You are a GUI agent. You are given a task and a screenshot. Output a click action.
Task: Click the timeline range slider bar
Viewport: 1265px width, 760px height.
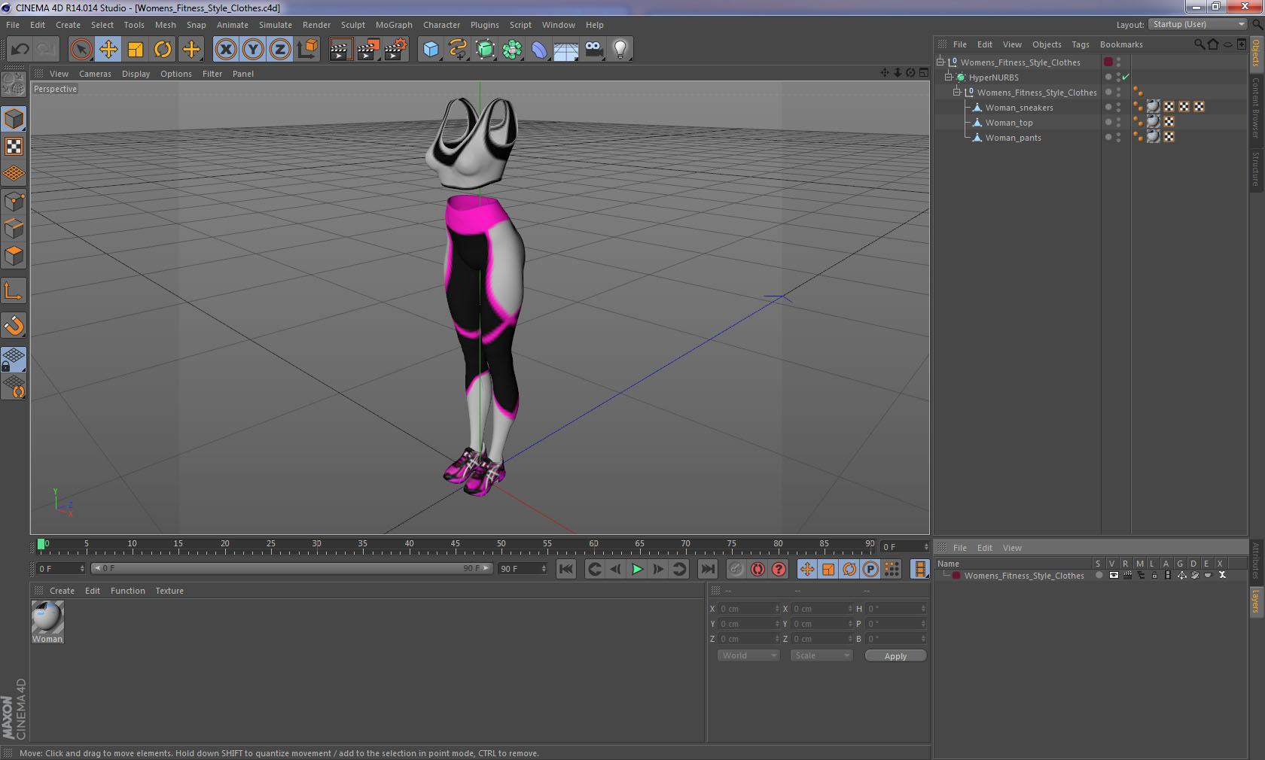[x=291, y=568]
